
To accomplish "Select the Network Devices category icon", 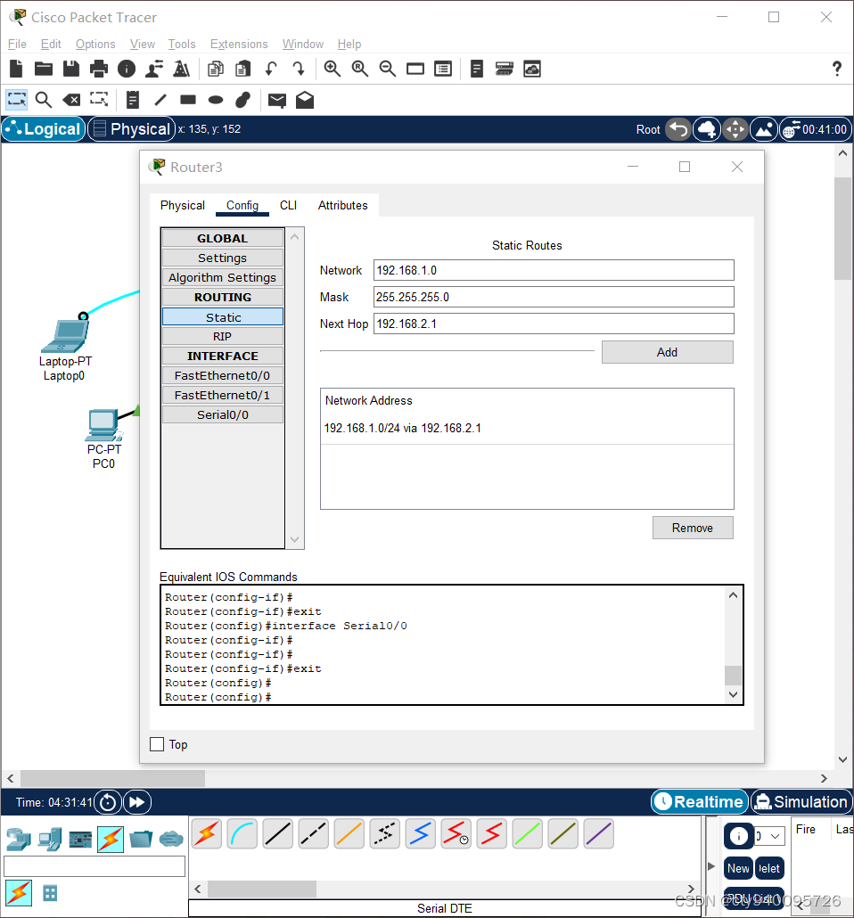I will click(x=18, y=840).
